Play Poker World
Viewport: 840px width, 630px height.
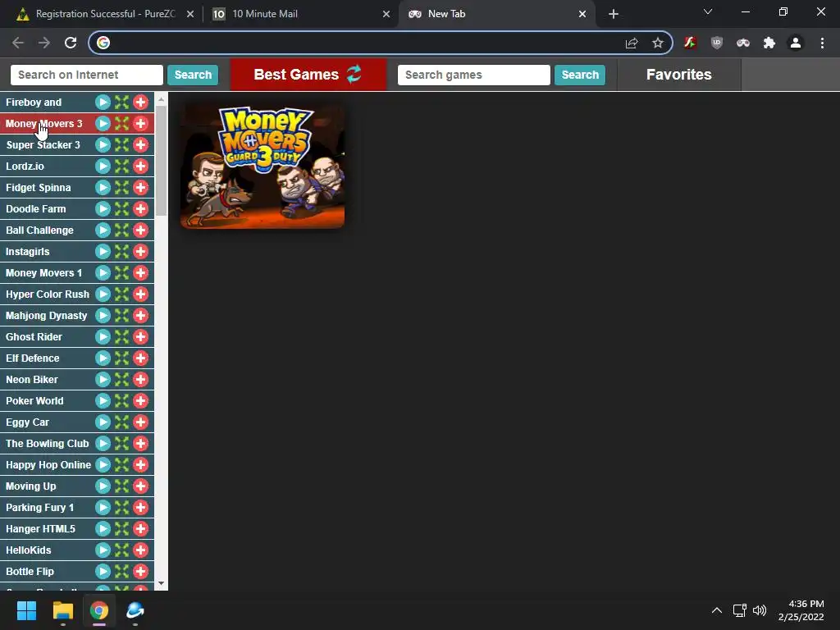[103, 400]
